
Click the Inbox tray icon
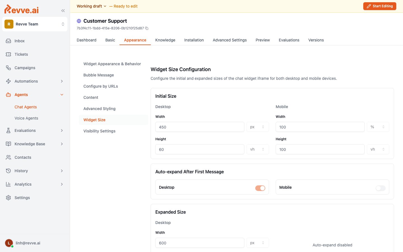pos(8,41)
